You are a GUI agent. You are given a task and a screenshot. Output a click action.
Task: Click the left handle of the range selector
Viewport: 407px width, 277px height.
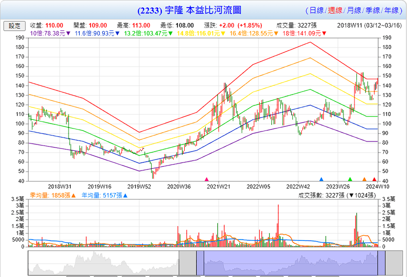pos(200,263)
